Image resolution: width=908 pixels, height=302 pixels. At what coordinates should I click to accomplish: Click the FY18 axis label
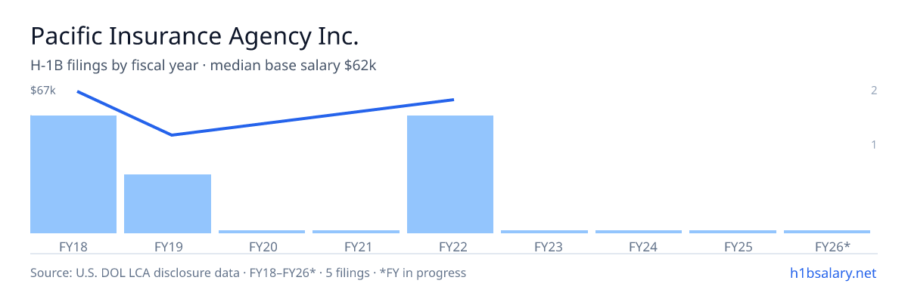coord(73,247)
